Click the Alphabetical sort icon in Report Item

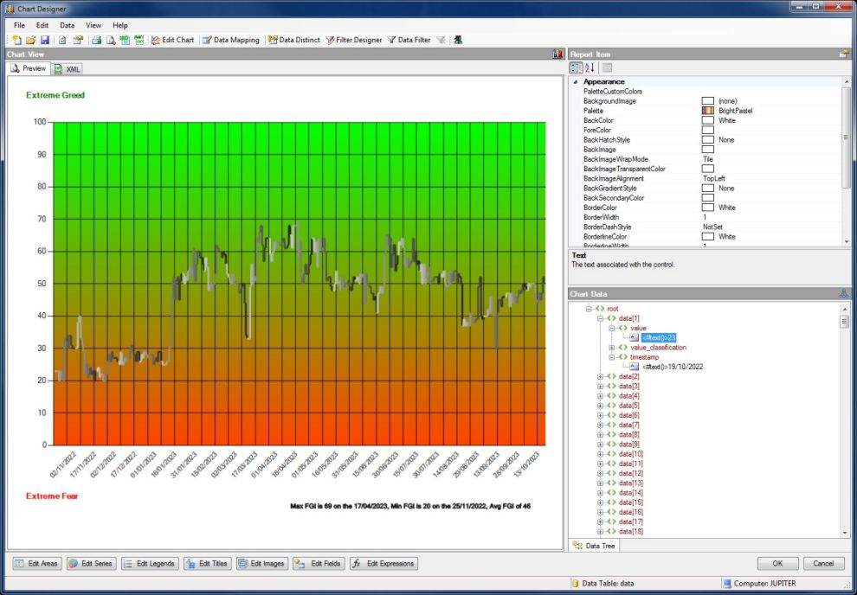click(x=590, y=67)
